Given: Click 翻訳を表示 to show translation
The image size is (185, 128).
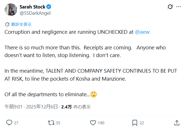Looking at the screenshot, I should coord(21,24).
